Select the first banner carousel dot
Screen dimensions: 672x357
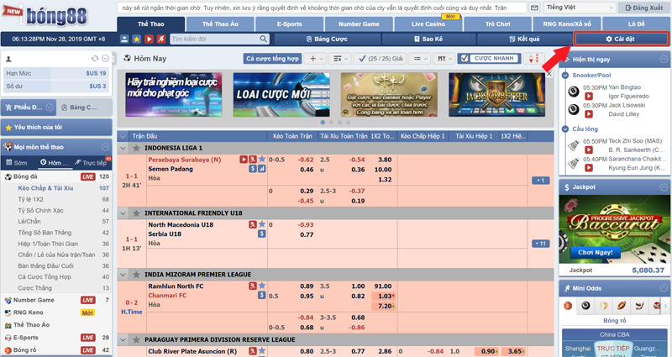tap(323, 123)
